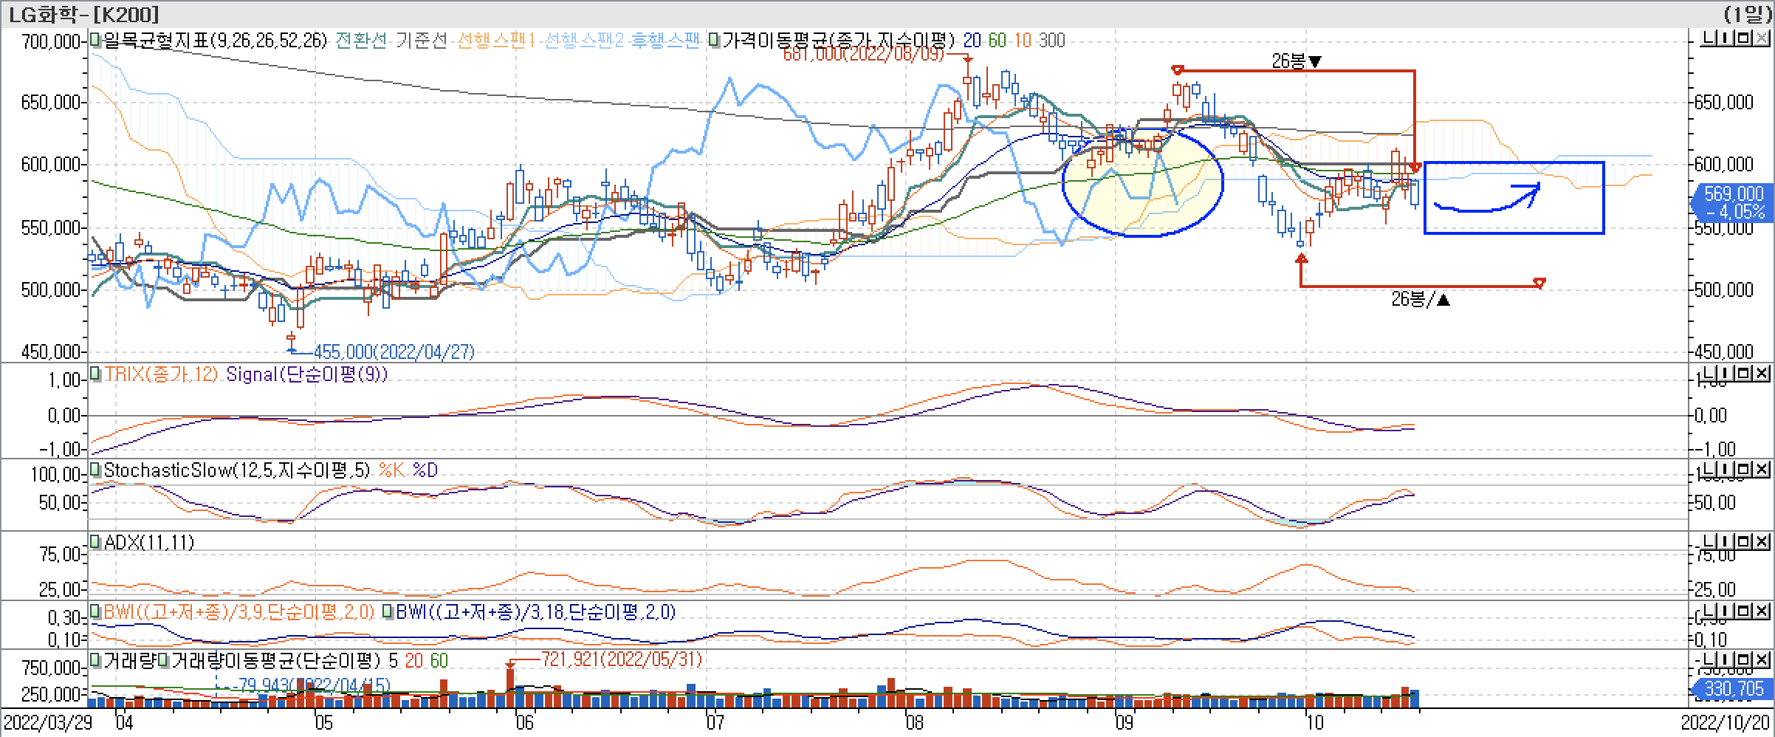Click the X icon in the price chart panel
1775x737 pixels.
(1761, 38)
